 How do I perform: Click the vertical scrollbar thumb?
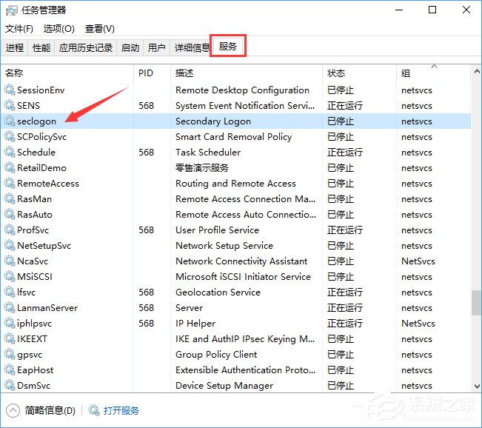tap(477, 303)
